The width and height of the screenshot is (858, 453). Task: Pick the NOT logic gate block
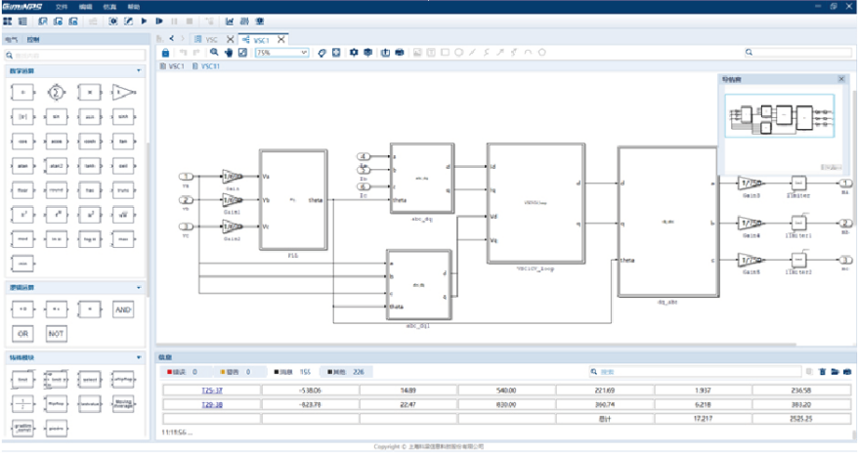point(56,333)
